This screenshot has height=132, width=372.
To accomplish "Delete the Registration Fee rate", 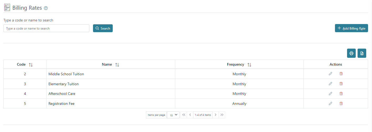I will click(341, 104).
